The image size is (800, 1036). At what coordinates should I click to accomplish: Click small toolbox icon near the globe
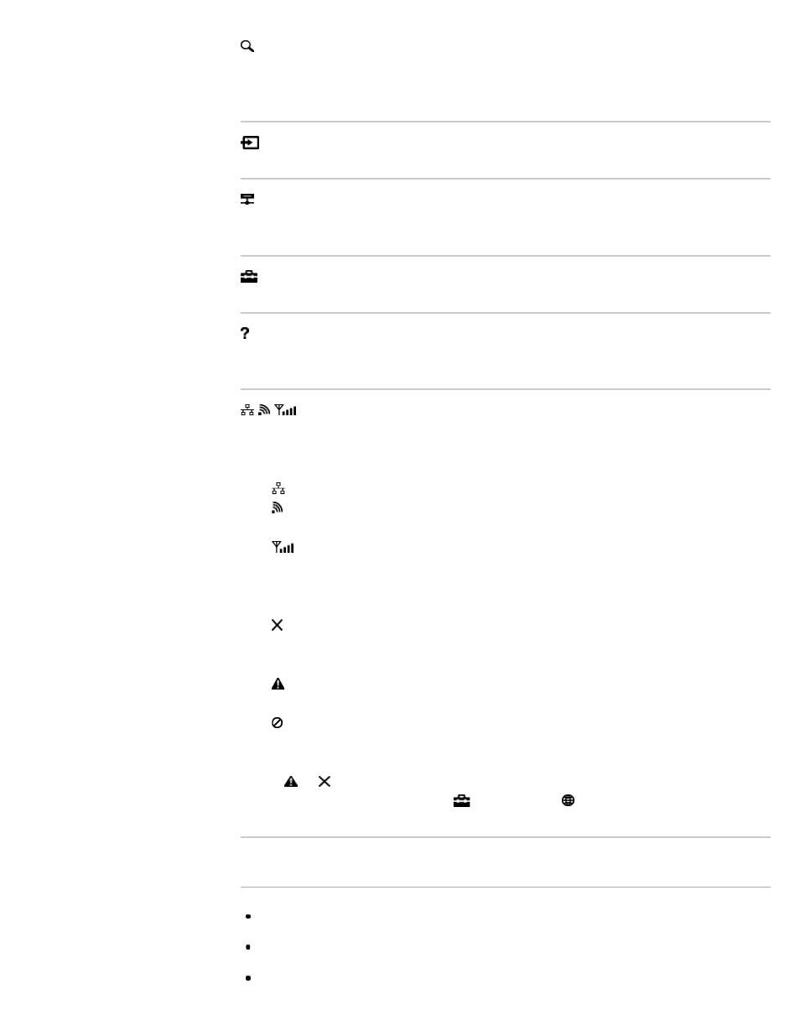461,800
